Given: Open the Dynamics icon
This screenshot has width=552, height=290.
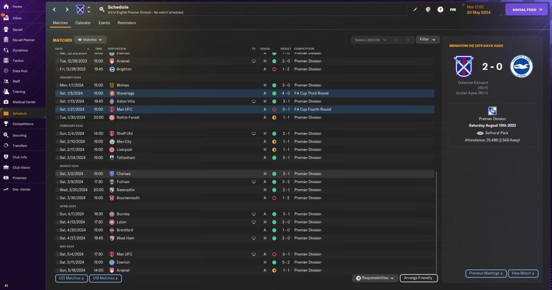Looking at the screenshot, I should tap(6, 50).
